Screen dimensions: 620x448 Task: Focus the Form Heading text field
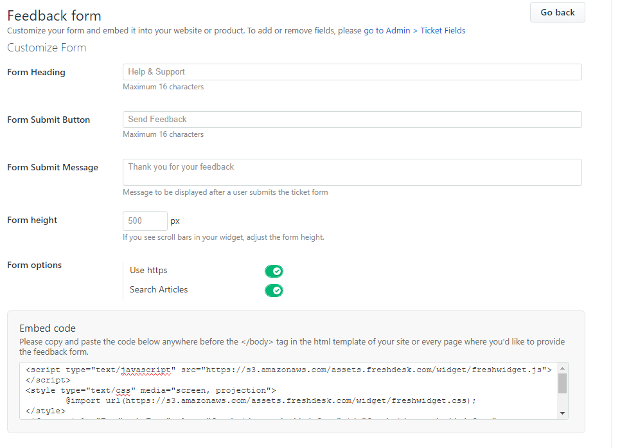tap(351, 72)
